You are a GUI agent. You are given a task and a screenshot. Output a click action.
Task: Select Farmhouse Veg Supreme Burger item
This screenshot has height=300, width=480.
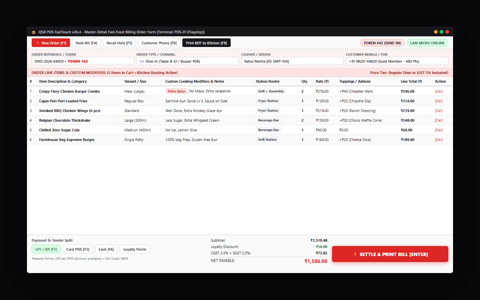tap(67, 140)
